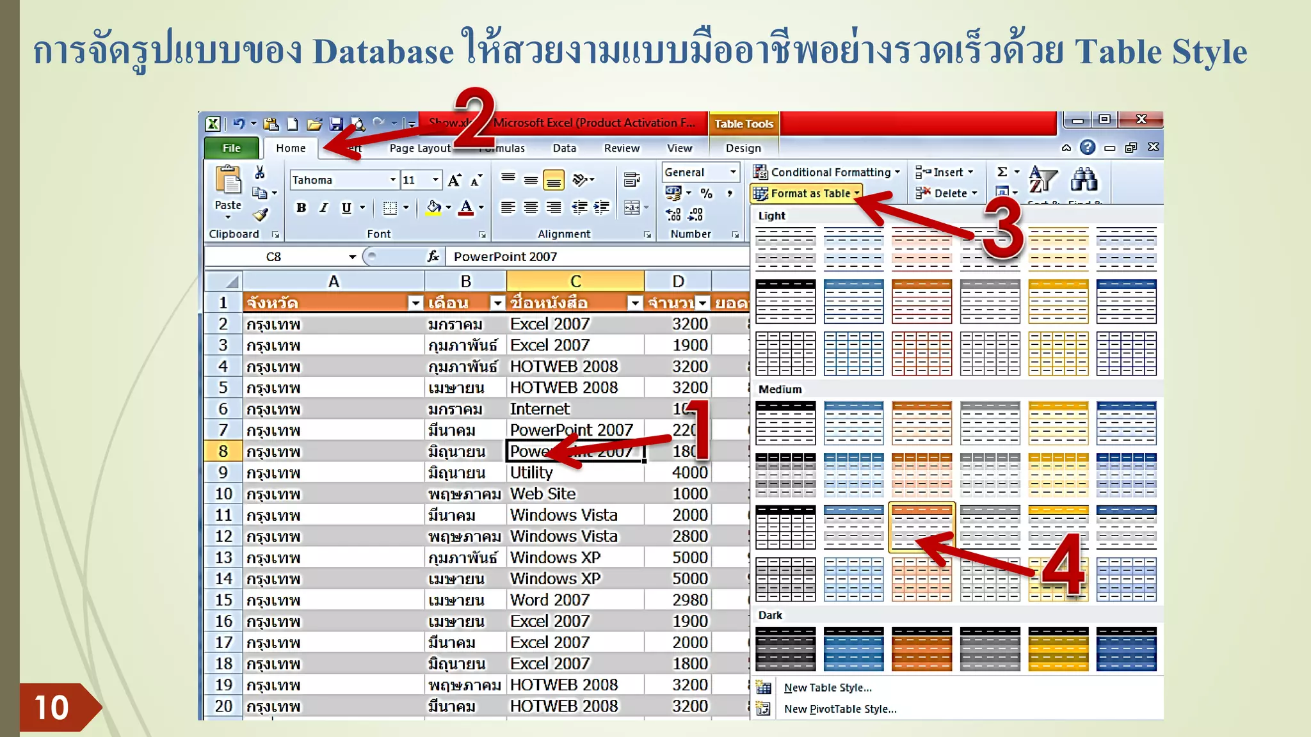Click the Increase Font Size icon
Viewport: 1311px width, 737px height.
coord(454,180)
